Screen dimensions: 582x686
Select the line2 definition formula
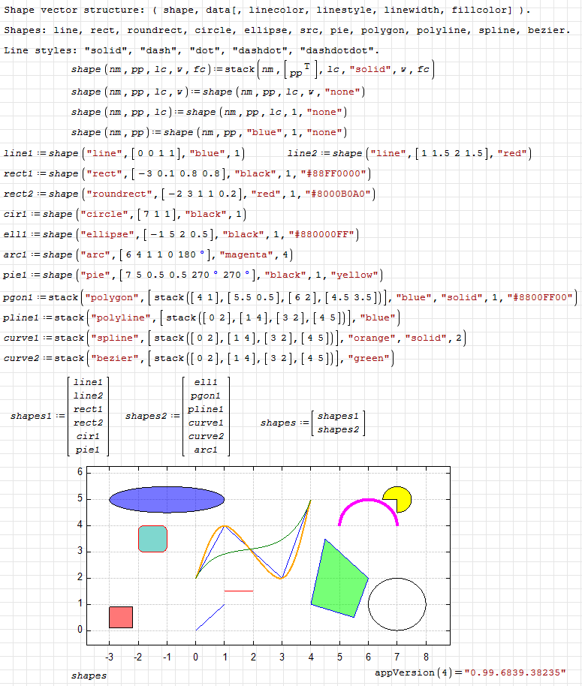click(x=409, y=153)
